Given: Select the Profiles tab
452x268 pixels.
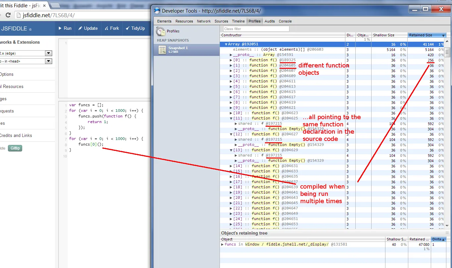Looking at the screenshot, I should pos(255,21).
